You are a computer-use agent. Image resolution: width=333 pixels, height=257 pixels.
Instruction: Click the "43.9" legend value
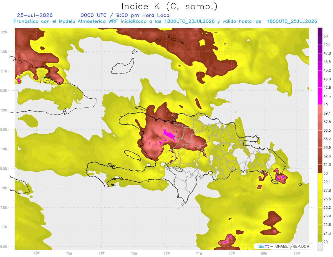pos(327,79)
